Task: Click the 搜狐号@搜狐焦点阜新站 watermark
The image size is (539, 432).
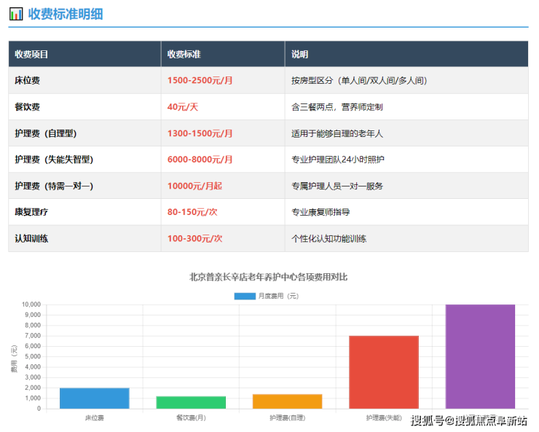Action: [x=468, y=420]
